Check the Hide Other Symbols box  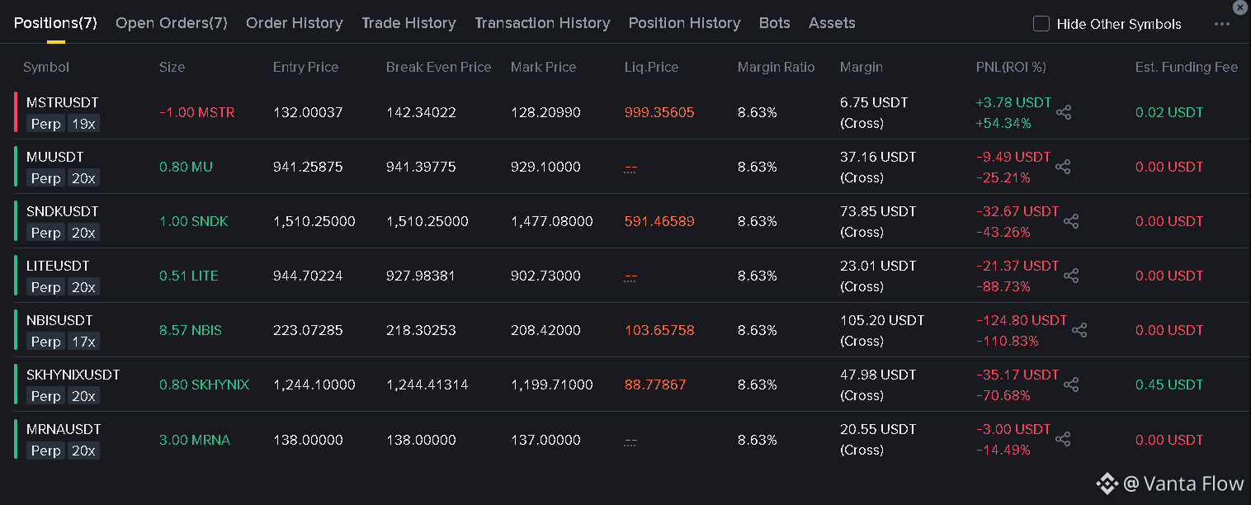point(1041,24)
